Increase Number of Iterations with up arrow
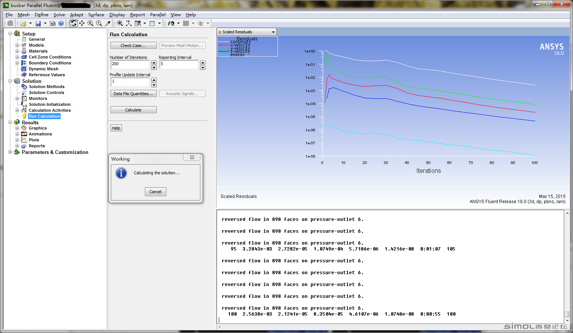573x333 pixels. click(x=154, y=63)
